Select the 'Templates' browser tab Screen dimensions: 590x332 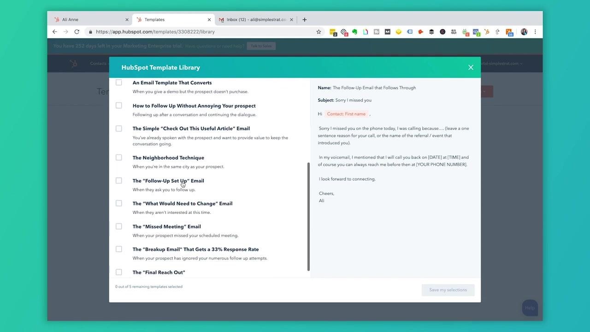173,19
